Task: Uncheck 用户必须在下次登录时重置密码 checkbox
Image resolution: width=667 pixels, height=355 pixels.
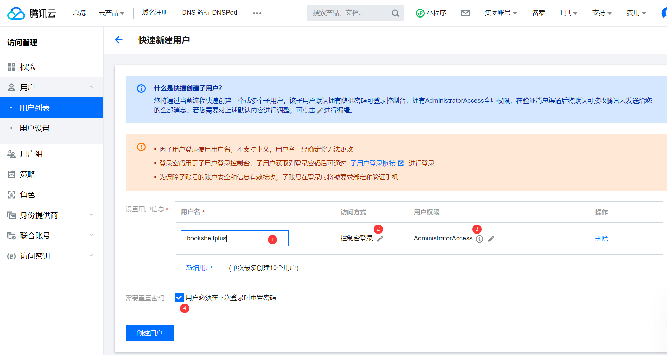Action: click(179, 298)
